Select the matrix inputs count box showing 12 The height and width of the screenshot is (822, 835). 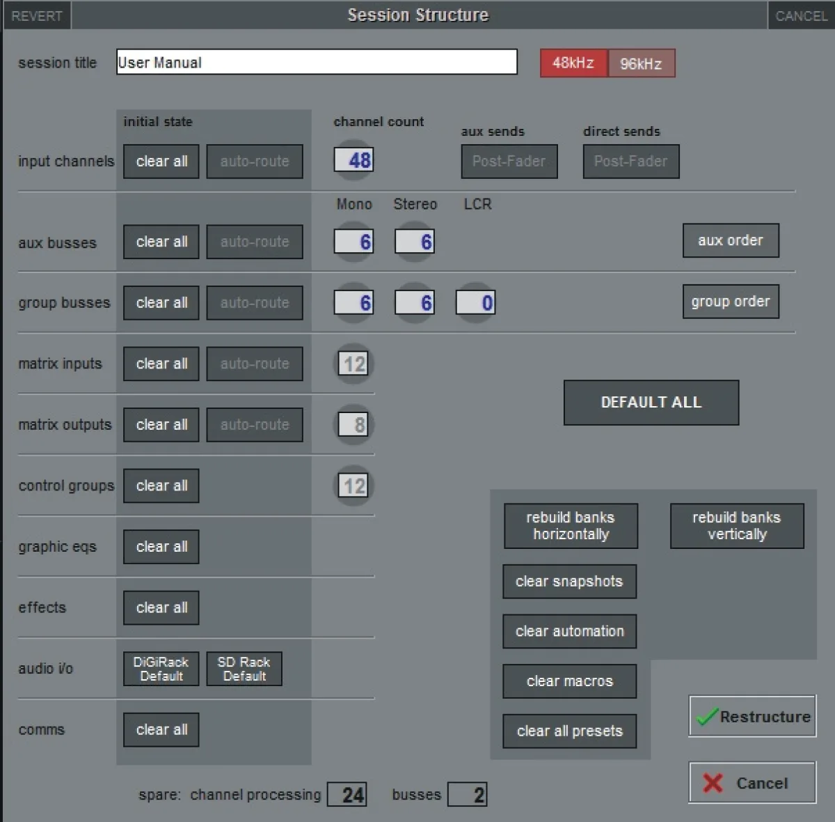point(354,364)
